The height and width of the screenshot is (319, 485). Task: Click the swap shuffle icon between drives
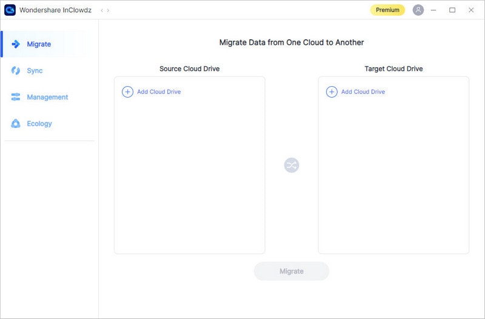point(292,165)
